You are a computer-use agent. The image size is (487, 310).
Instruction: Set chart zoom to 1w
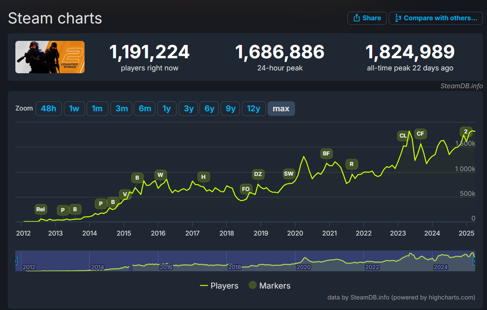coord(74,108)
